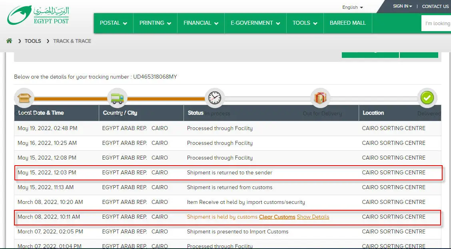Focus the "I'm looking" search field
Image resolution: width=451 pixels, height=249 pixels.
click(436, 23)
